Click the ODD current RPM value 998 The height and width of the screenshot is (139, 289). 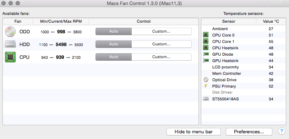(61, 32)
